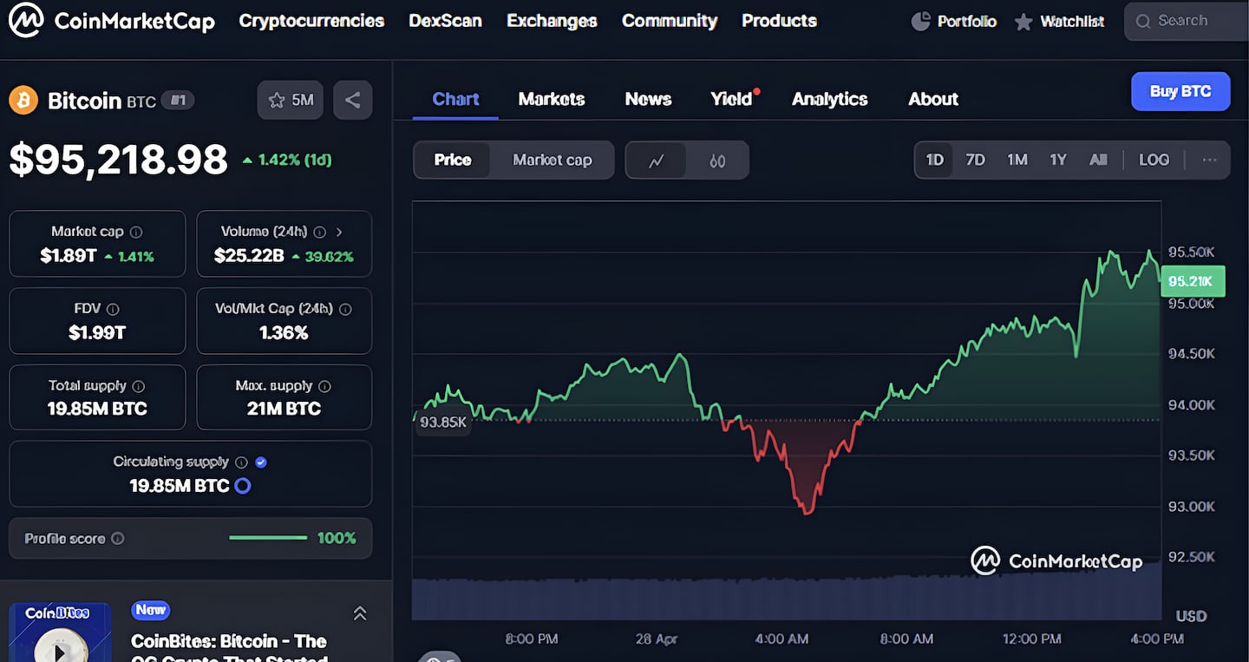Click the Buy BTC button
The image size is (1249, 662).
pyautogui.click(x=1180, y=91)
